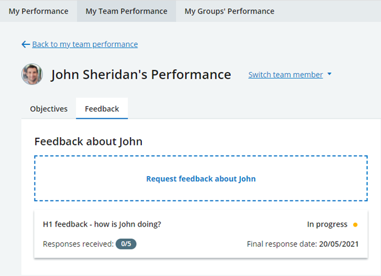Select the Feedback tab
Screen dimensions: 381x276
pyautogui.click(x=102, y=109)
